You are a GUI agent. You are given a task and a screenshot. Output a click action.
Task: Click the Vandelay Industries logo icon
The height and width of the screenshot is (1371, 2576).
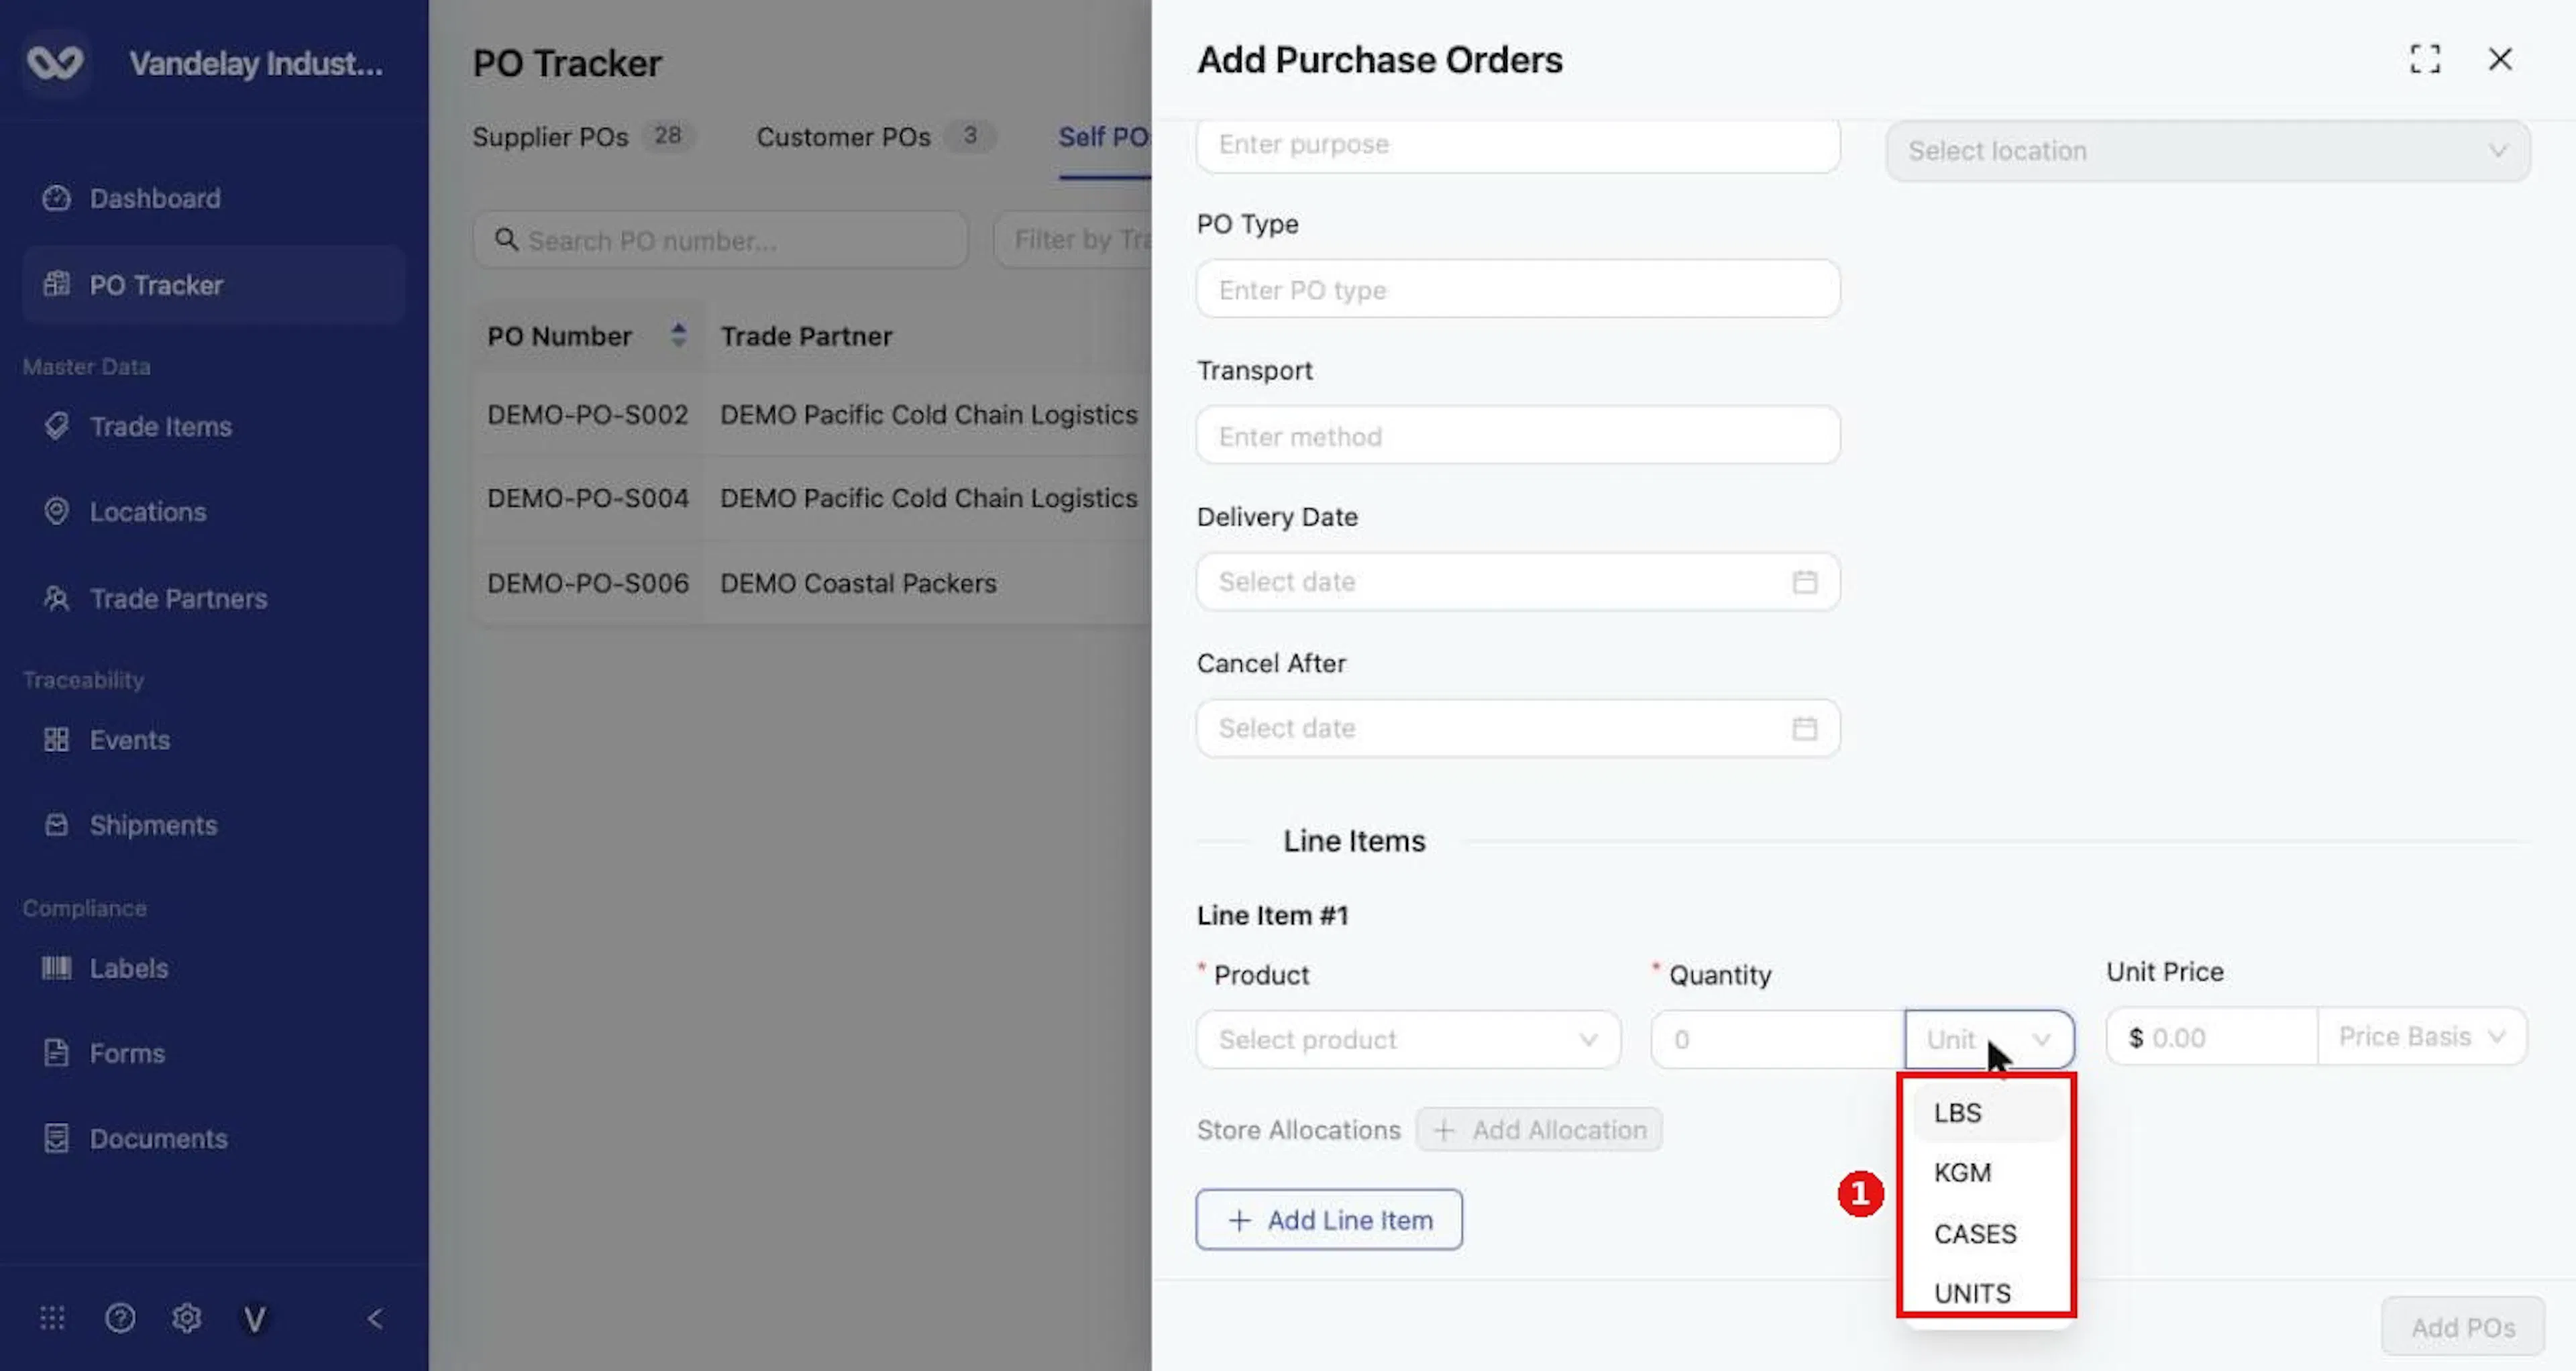coord(55,63)
